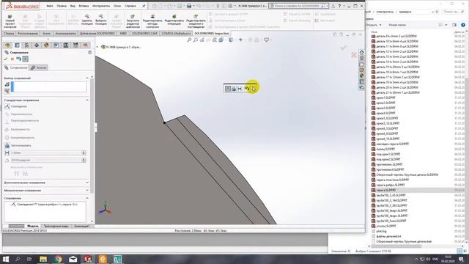The width and height of the screenshot is (469, 264).
Task: Open the Эскиз command manager tab
Action: 47,34
